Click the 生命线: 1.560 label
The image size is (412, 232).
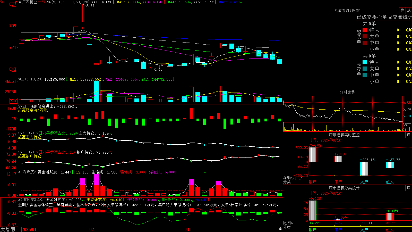click(105, 172)
